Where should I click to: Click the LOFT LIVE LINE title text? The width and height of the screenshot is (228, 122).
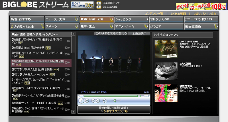click(189, 42)
